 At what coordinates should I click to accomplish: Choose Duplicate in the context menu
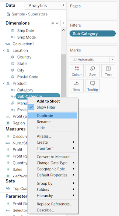point(53,115)
